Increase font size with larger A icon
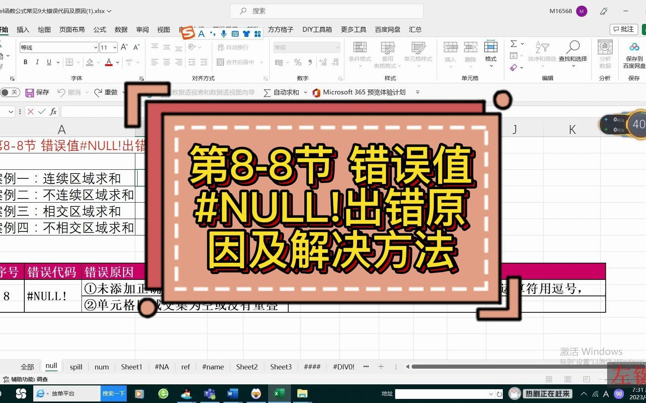The width and height of the screenshot is (646, 403). pyautogui.click(x=124, y=47)
